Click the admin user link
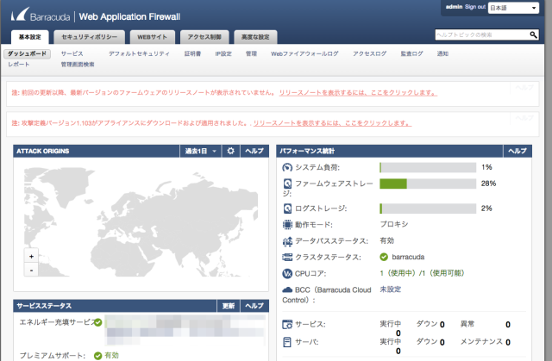Screen dimensions: 552x361 [455, 7]
